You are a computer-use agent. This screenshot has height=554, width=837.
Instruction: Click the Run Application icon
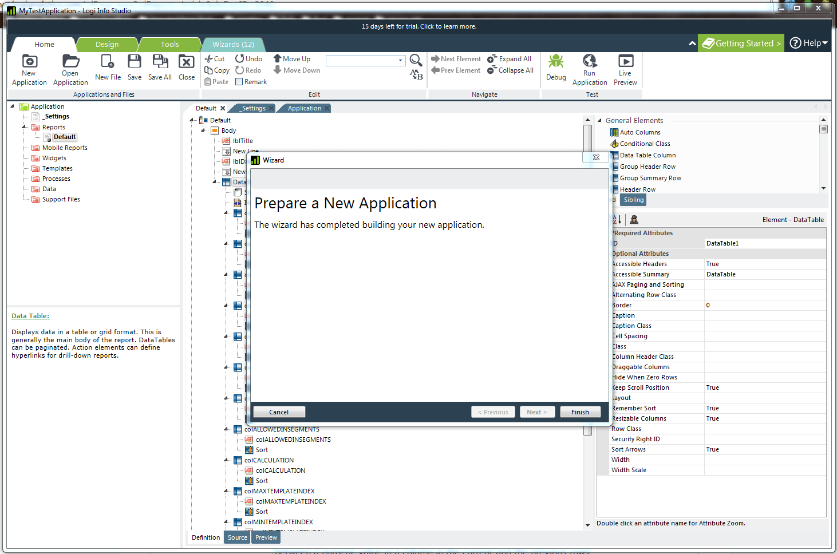[x=589, y=62]
